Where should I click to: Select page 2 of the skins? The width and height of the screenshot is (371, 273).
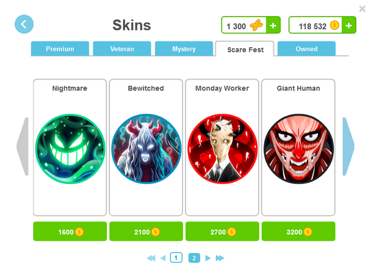click(x=194, y=258)
